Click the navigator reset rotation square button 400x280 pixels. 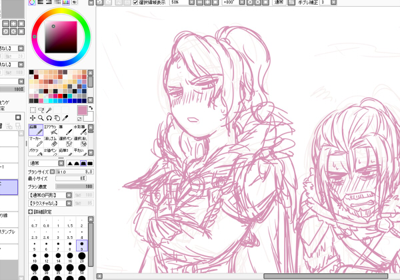(x=21, y=31)
